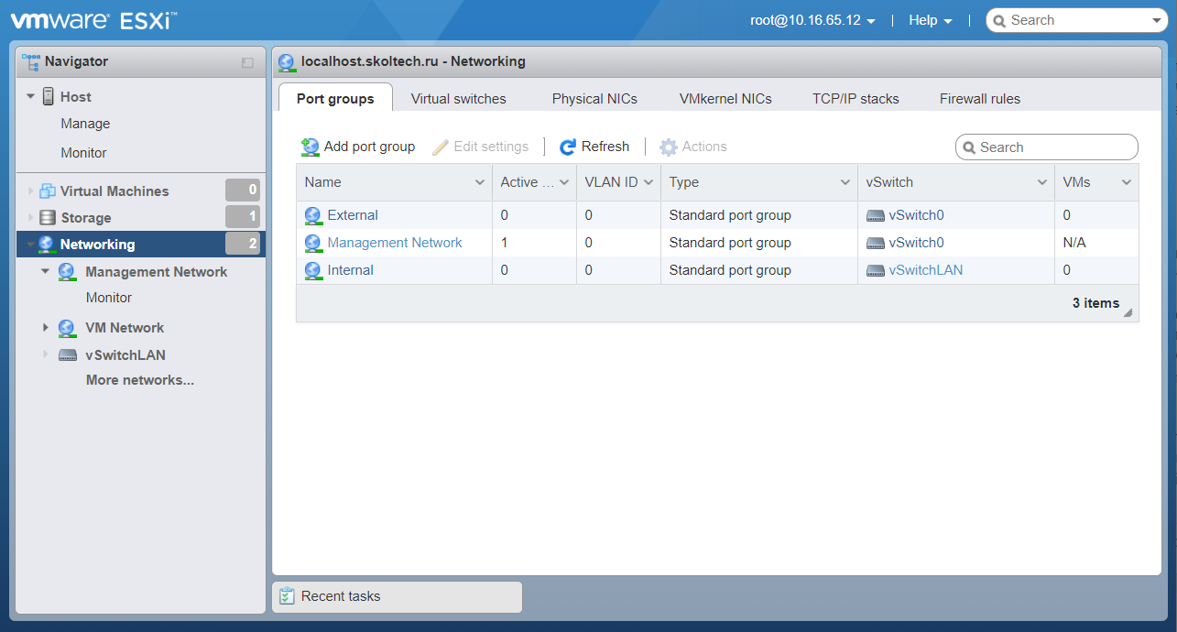Open the VMs column dropdown menu
The width and height of the screenshot is (1177, 632).
click(1127, 182)
